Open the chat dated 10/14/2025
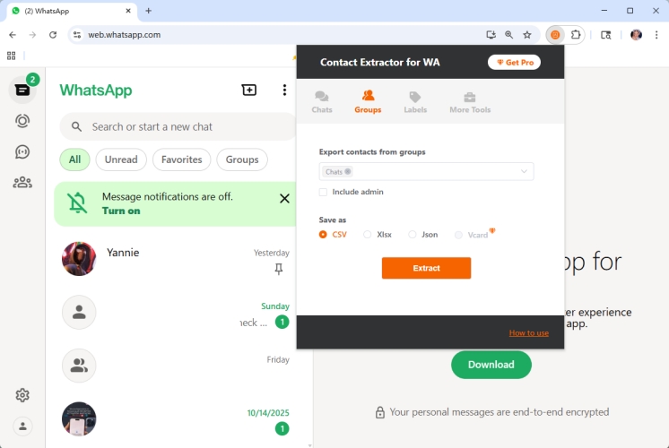 176,419
